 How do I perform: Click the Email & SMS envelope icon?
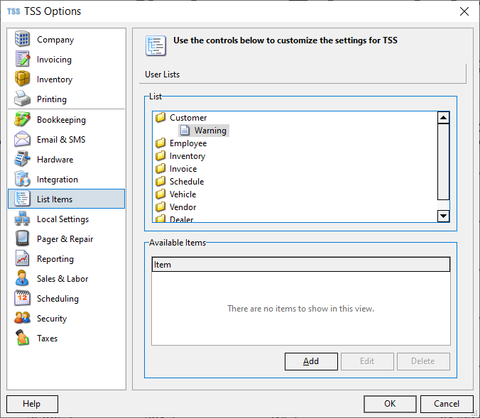pyautogui.click(x=22, y=139)
